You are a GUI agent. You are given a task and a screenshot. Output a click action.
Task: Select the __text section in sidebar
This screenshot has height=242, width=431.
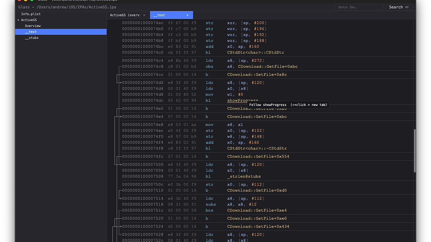click(61, 32)
